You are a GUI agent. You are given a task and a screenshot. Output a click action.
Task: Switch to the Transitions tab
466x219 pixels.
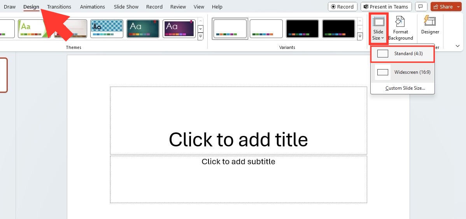click(59, 7)
